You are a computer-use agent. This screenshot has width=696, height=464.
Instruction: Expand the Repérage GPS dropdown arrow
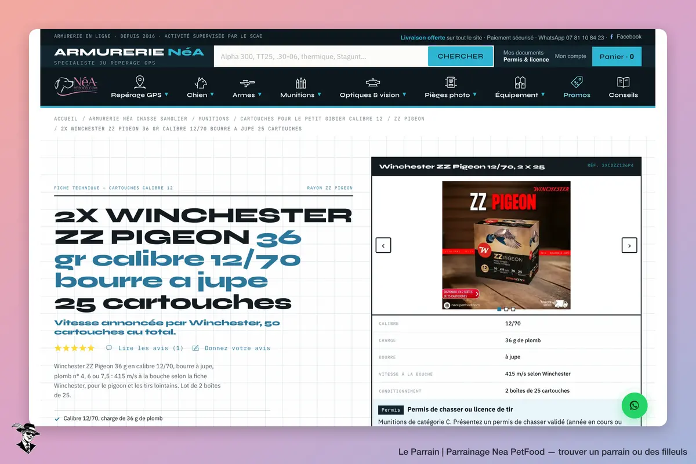click(166, 95)
